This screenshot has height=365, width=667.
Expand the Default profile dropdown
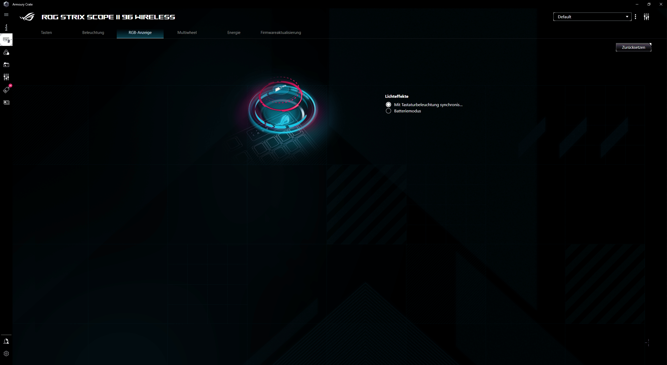click(x=592, y=17)
